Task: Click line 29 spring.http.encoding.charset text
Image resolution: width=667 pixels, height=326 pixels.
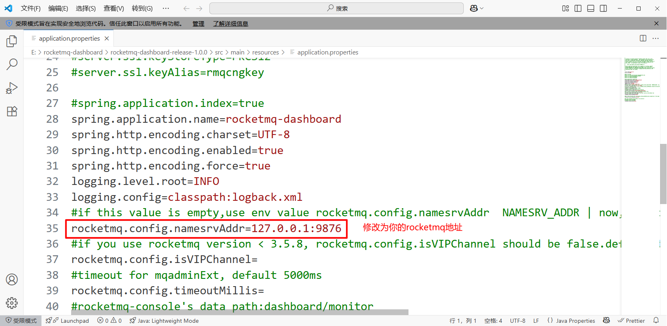Action: 180,135
